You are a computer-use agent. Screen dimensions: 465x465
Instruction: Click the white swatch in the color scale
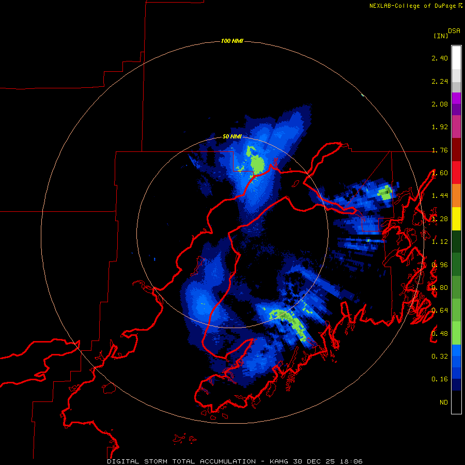point(456,58)
